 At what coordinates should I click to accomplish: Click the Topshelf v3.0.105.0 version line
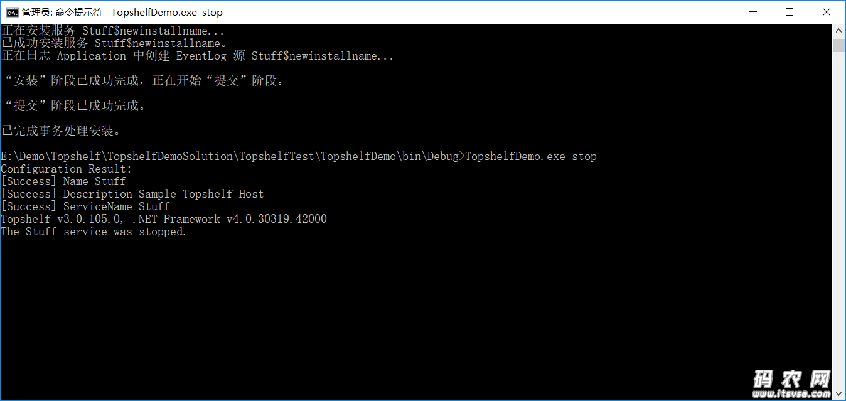(x=164, y=219)
